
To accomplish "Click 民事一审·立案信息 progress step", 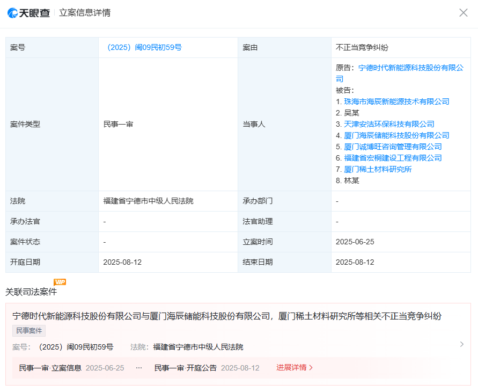I will (x=50, y=368).
